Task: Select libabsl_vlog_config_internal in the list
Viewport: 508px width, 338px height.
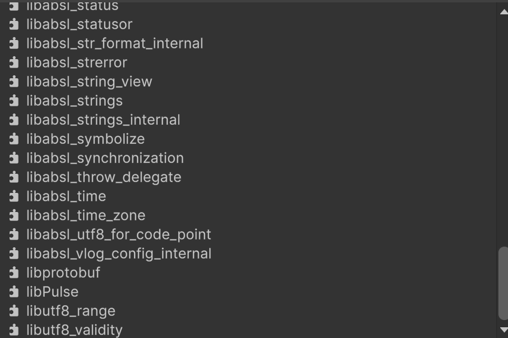Action: click(x=118, y=254)
